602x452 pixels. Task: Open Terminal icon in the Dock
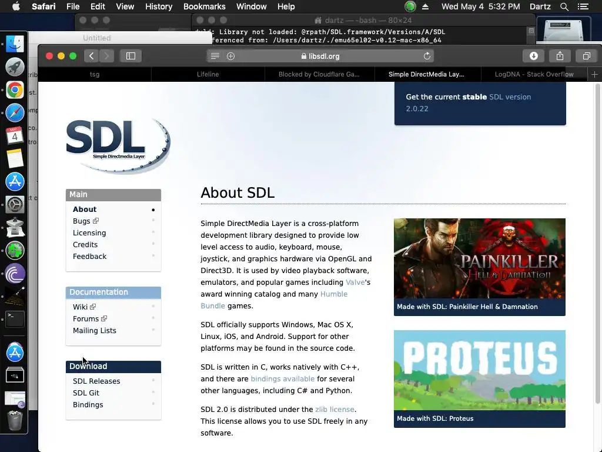click(x=15, y=319)
